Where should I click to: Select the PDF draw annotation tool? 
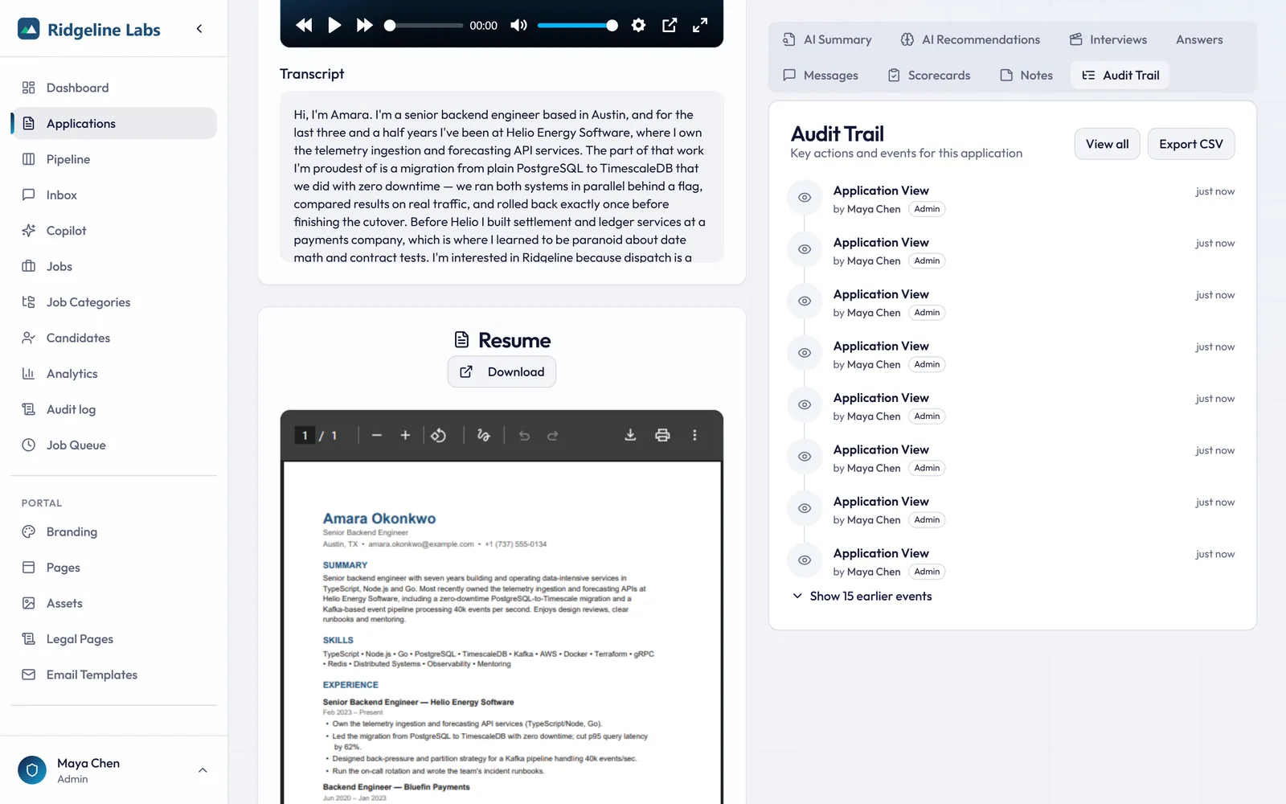click(x=483, y=435)
